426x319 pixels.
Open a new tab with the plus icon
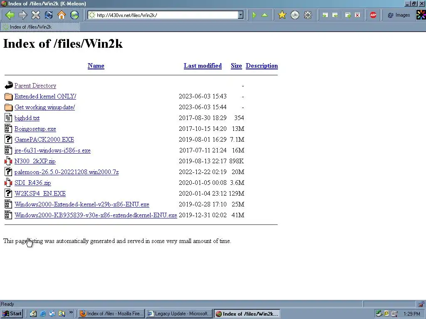[x=348, y=15]
